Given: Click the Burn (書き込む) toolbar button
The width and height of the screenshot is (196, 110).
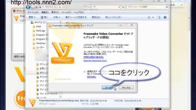Looking at the screenshot, I should pos(96,17).
